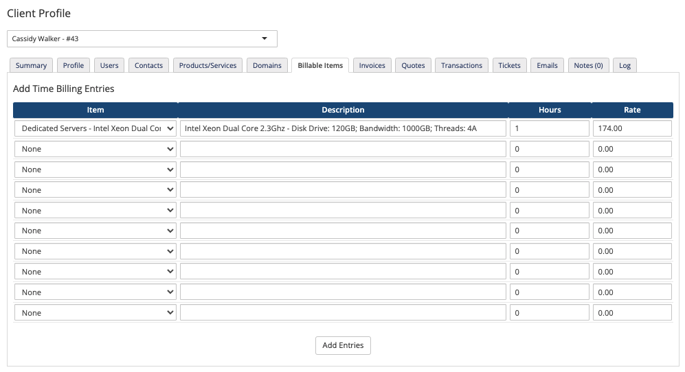
Task: Edit the Intel Xeon Dual Core description field
Action: pyautogui.click(x=343, y=128)
